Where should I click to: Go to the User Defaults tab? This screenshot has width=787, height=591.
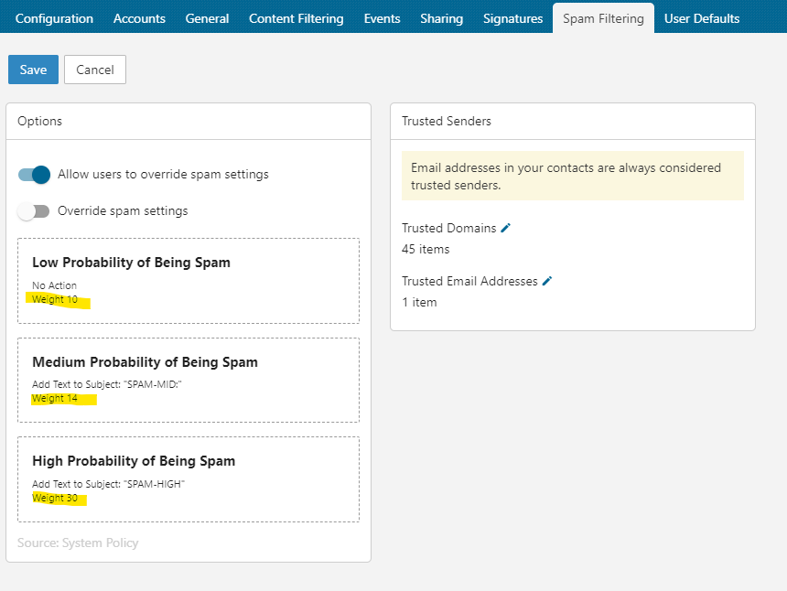click(702, 18)
